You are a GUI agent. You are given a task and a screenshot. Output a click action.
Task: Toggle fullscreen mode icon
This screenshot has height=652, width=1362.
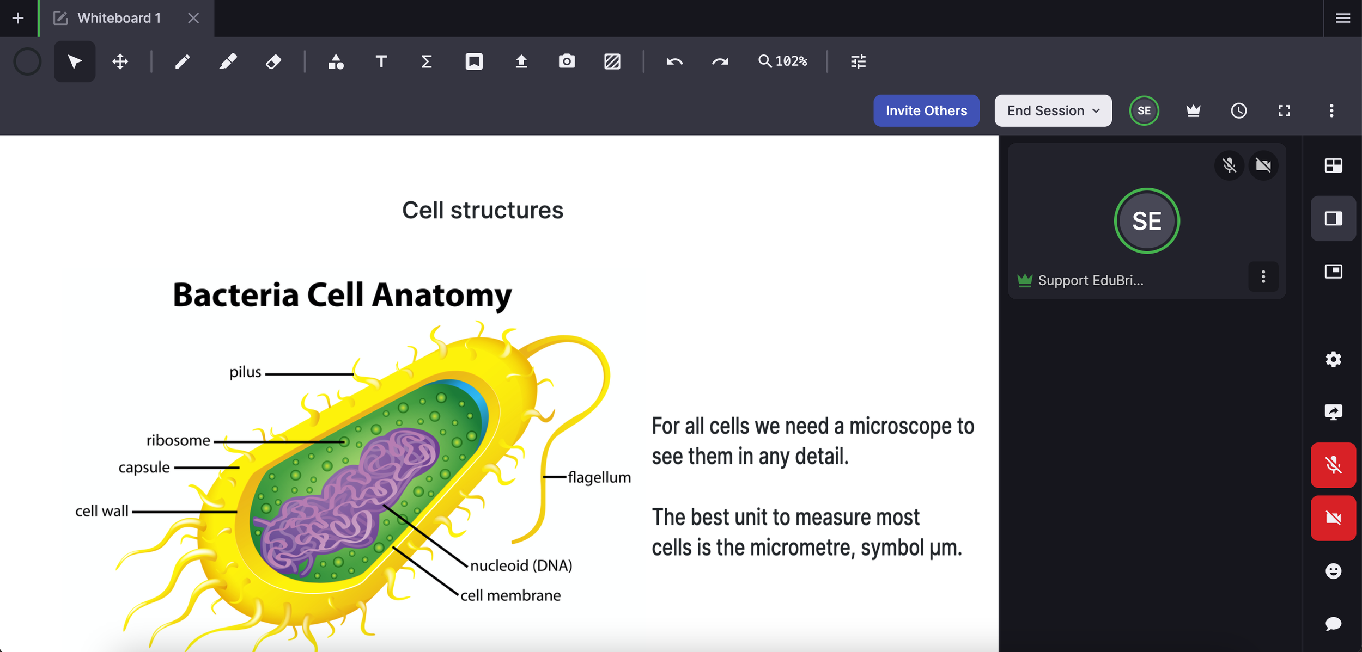pos(1284,111)
